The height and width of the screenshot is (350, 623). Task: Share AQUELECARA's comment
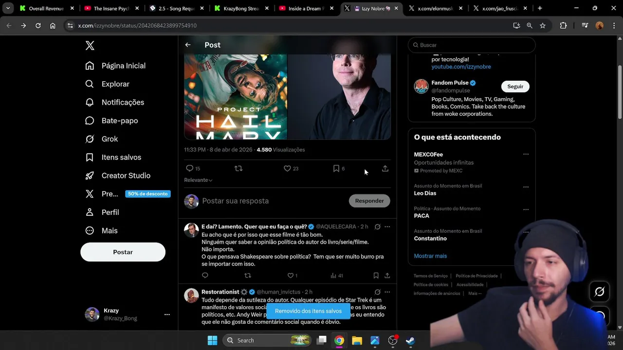(x=387, y=276)
